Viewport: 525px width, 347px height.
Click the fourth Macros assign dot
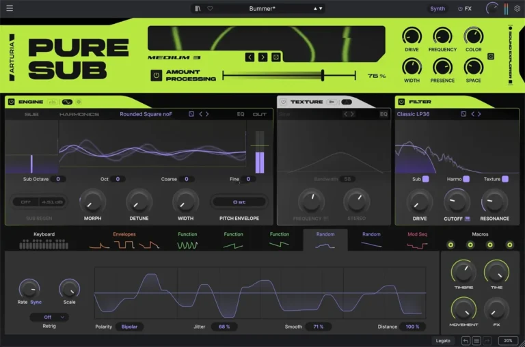pos(509,245)
